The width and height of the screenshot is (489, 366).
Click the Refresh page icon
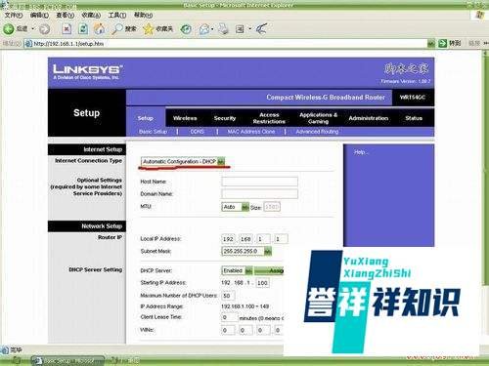(83, 29)
